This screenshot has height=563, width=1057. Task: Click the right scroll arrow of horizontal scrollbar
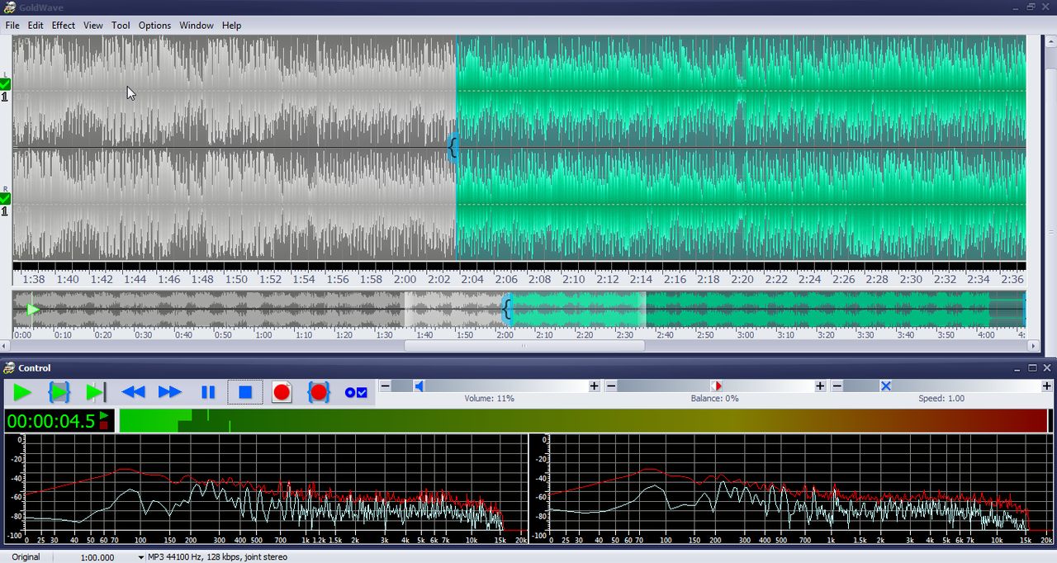[1031, 346]
